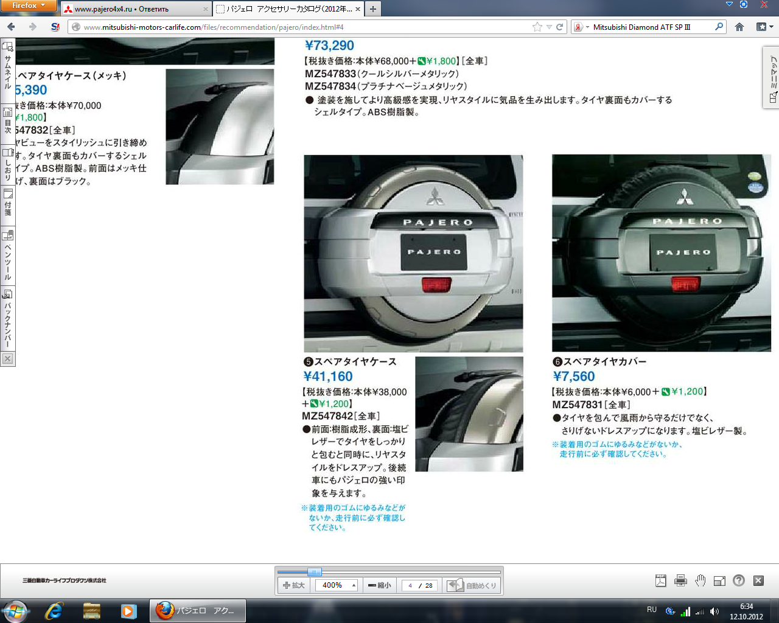The height and width of the screenshot is (623, 779).
Task: Click the 拡大 zoom in button
Action: (294, 585)
